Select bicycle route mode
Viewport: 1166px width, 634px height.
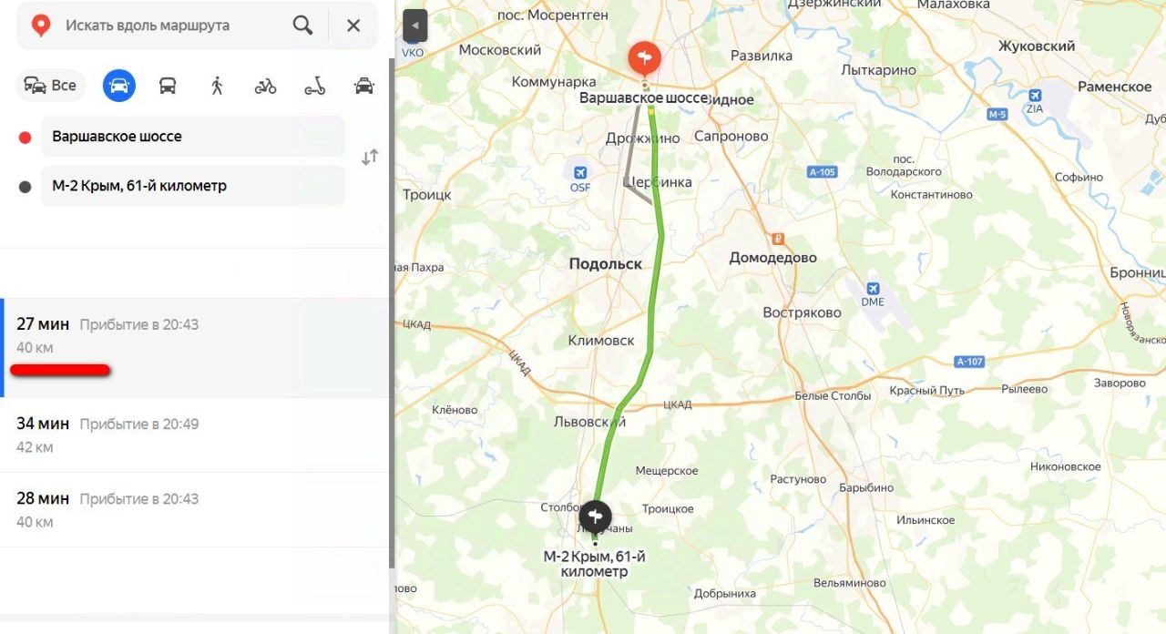[265, 86]
